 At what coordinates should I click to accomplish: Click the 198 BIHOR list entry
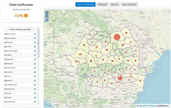(x=20, y=81)
